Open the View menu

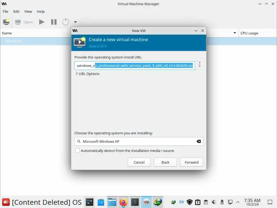coord(28,11)
